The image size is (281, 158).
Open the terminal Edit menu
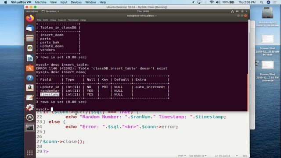[x=46, y=20]
